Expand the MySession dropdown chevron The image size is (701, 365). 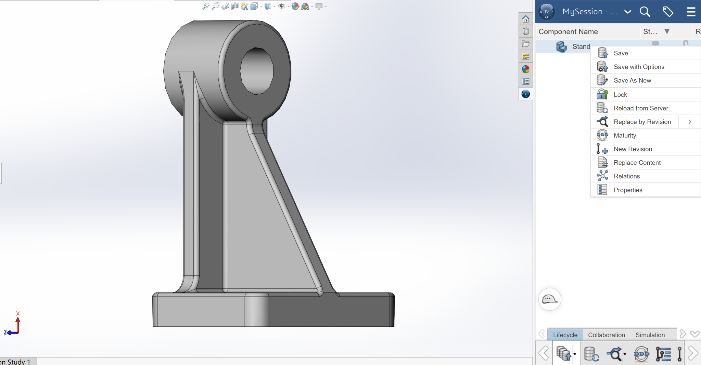coord(627,12)
